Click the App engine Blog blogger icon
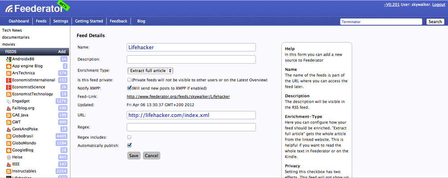Image resolution: width=448 pixels, height=178 pixels. coord(8,66)
